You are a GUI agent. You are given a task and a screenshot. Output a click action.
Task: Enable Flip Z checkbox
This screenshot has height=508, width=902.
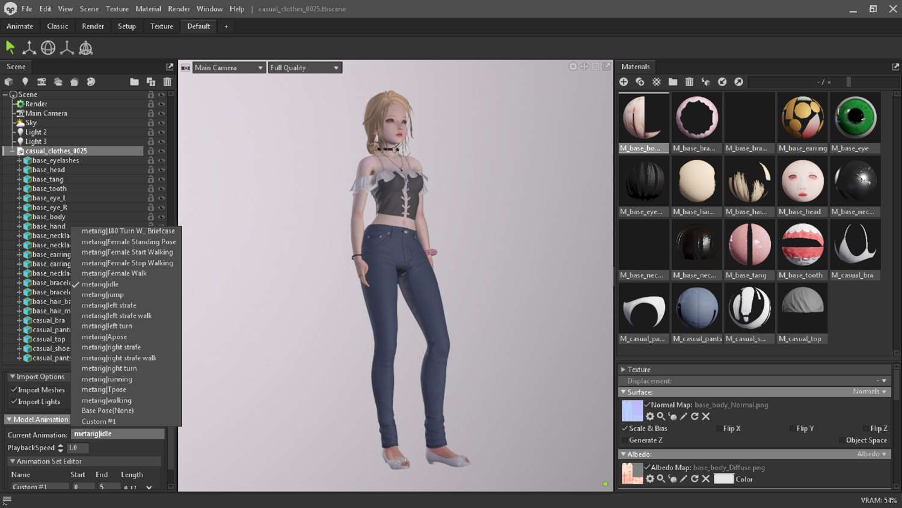pyautogui.click(x=865, y=429)
